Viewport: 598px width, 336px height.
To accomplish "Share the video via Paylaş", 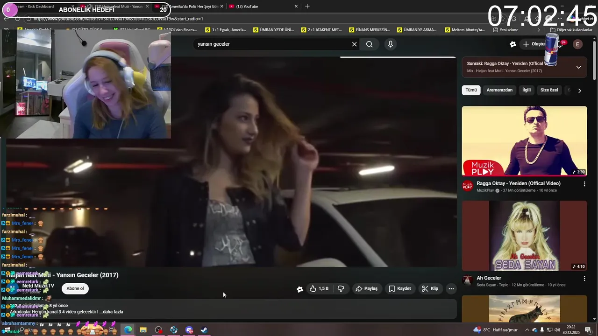I will [366, 289].
